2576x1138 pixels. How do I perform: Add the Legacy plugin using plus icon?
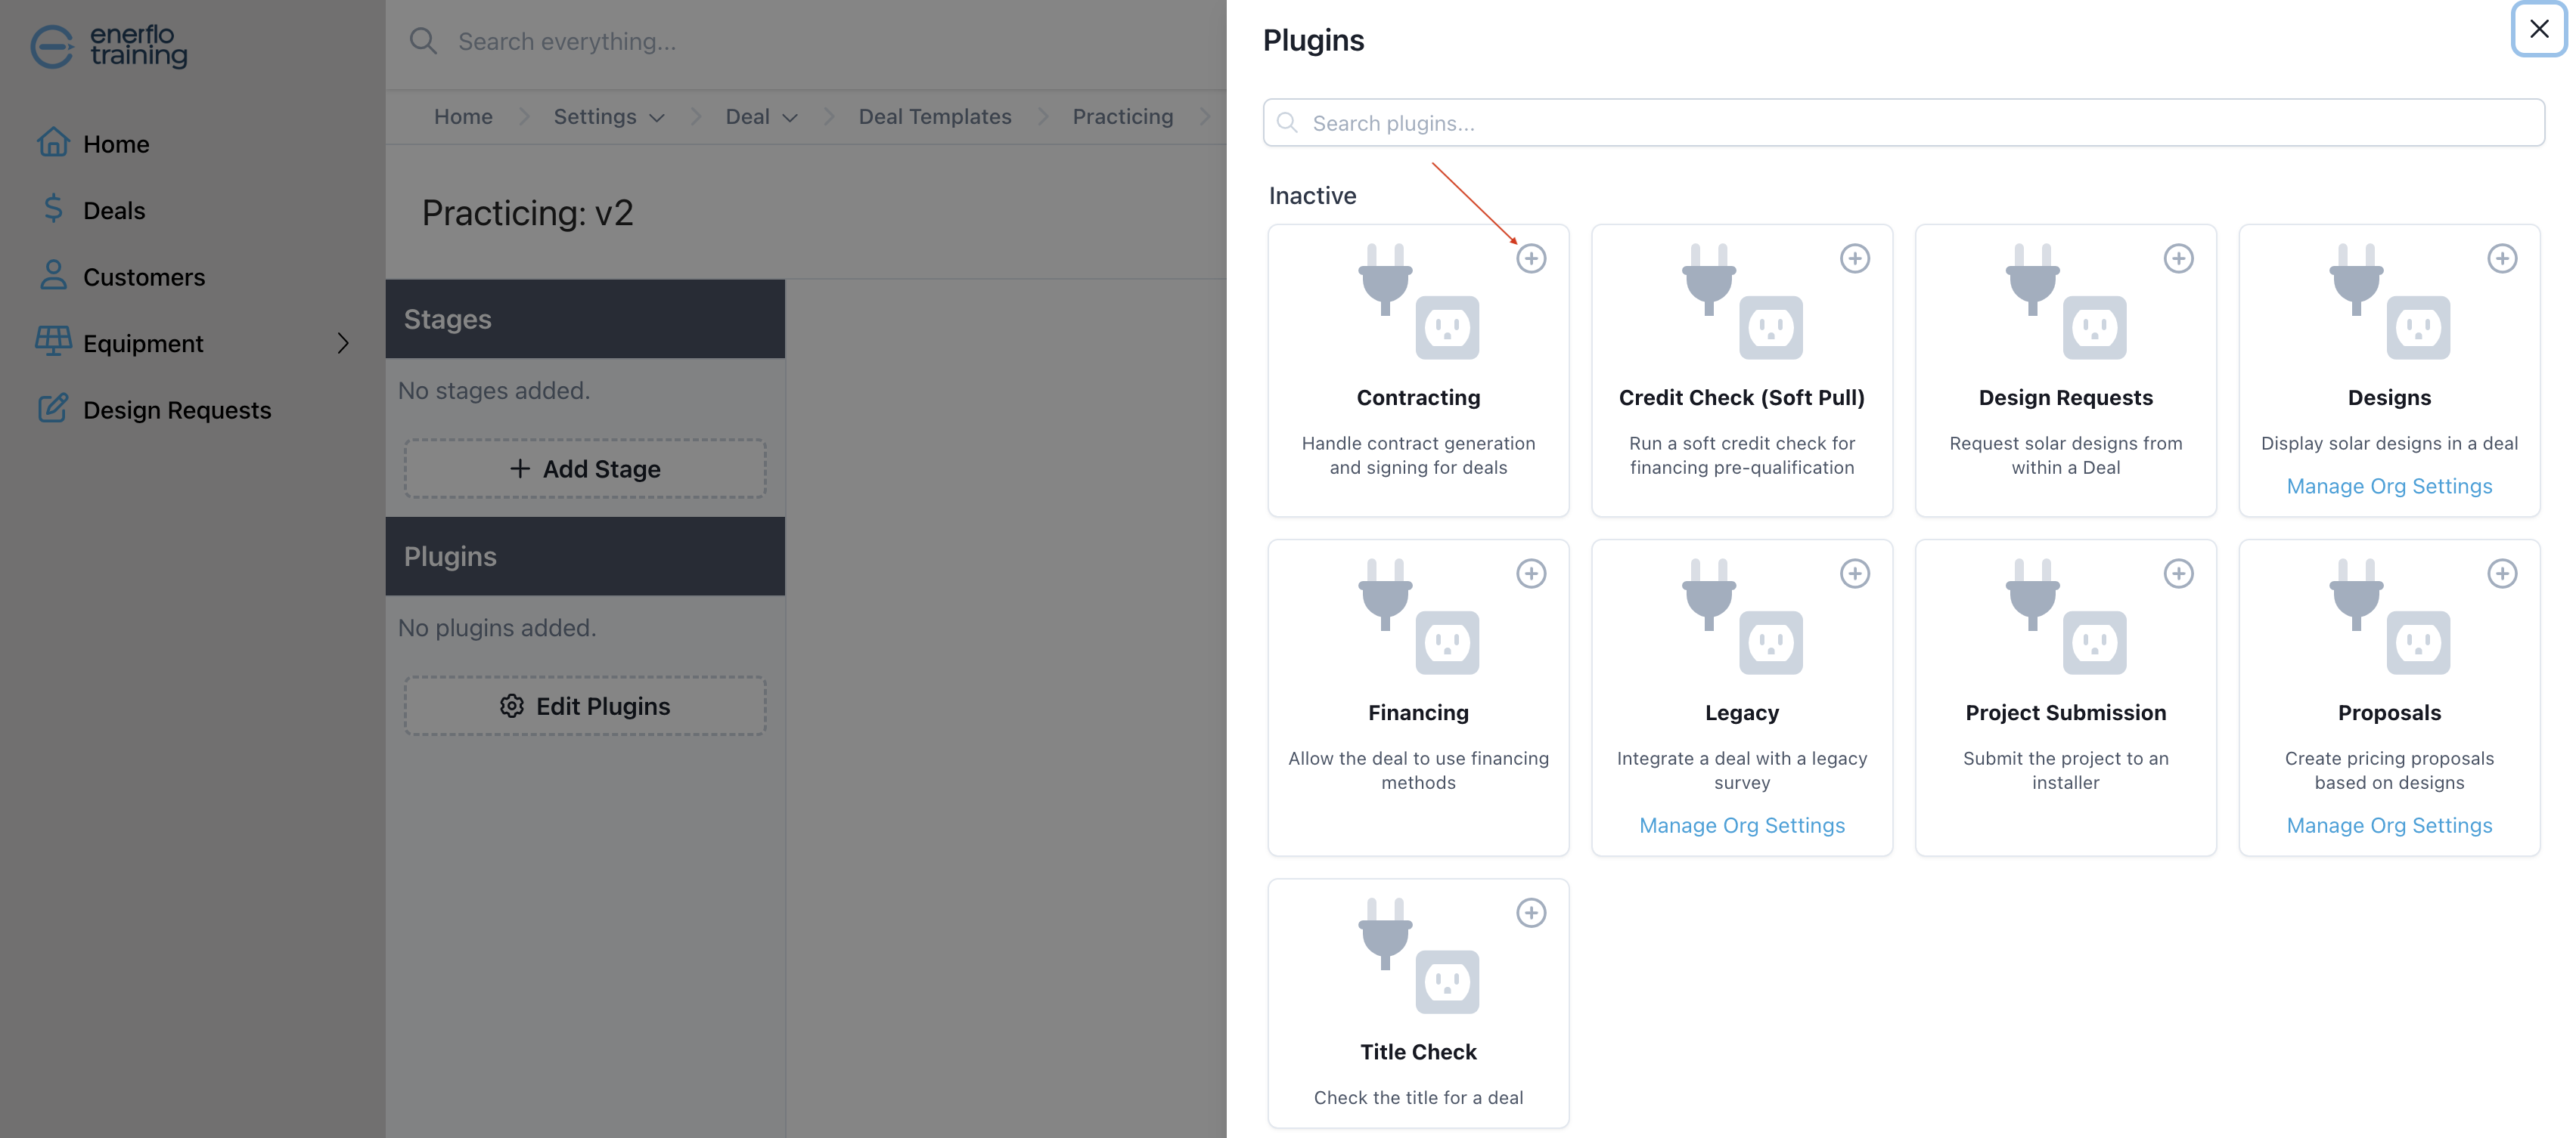tap(1855, 574)
